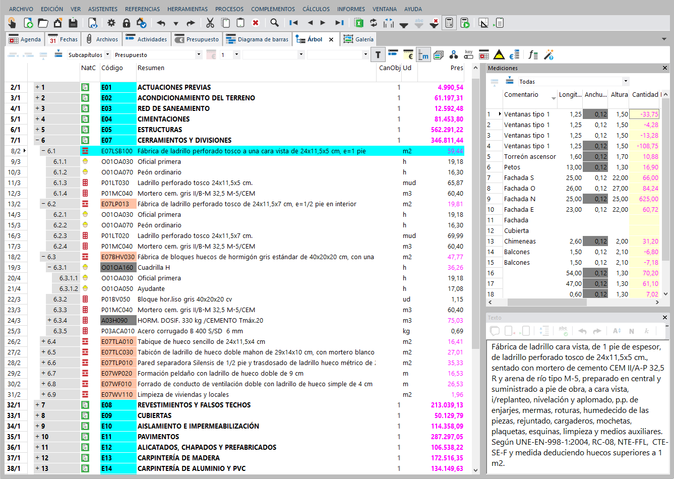Viewport: 674px width, 479px height.
Task: Click the floppy disk save icon
Action: coord(73,23)
